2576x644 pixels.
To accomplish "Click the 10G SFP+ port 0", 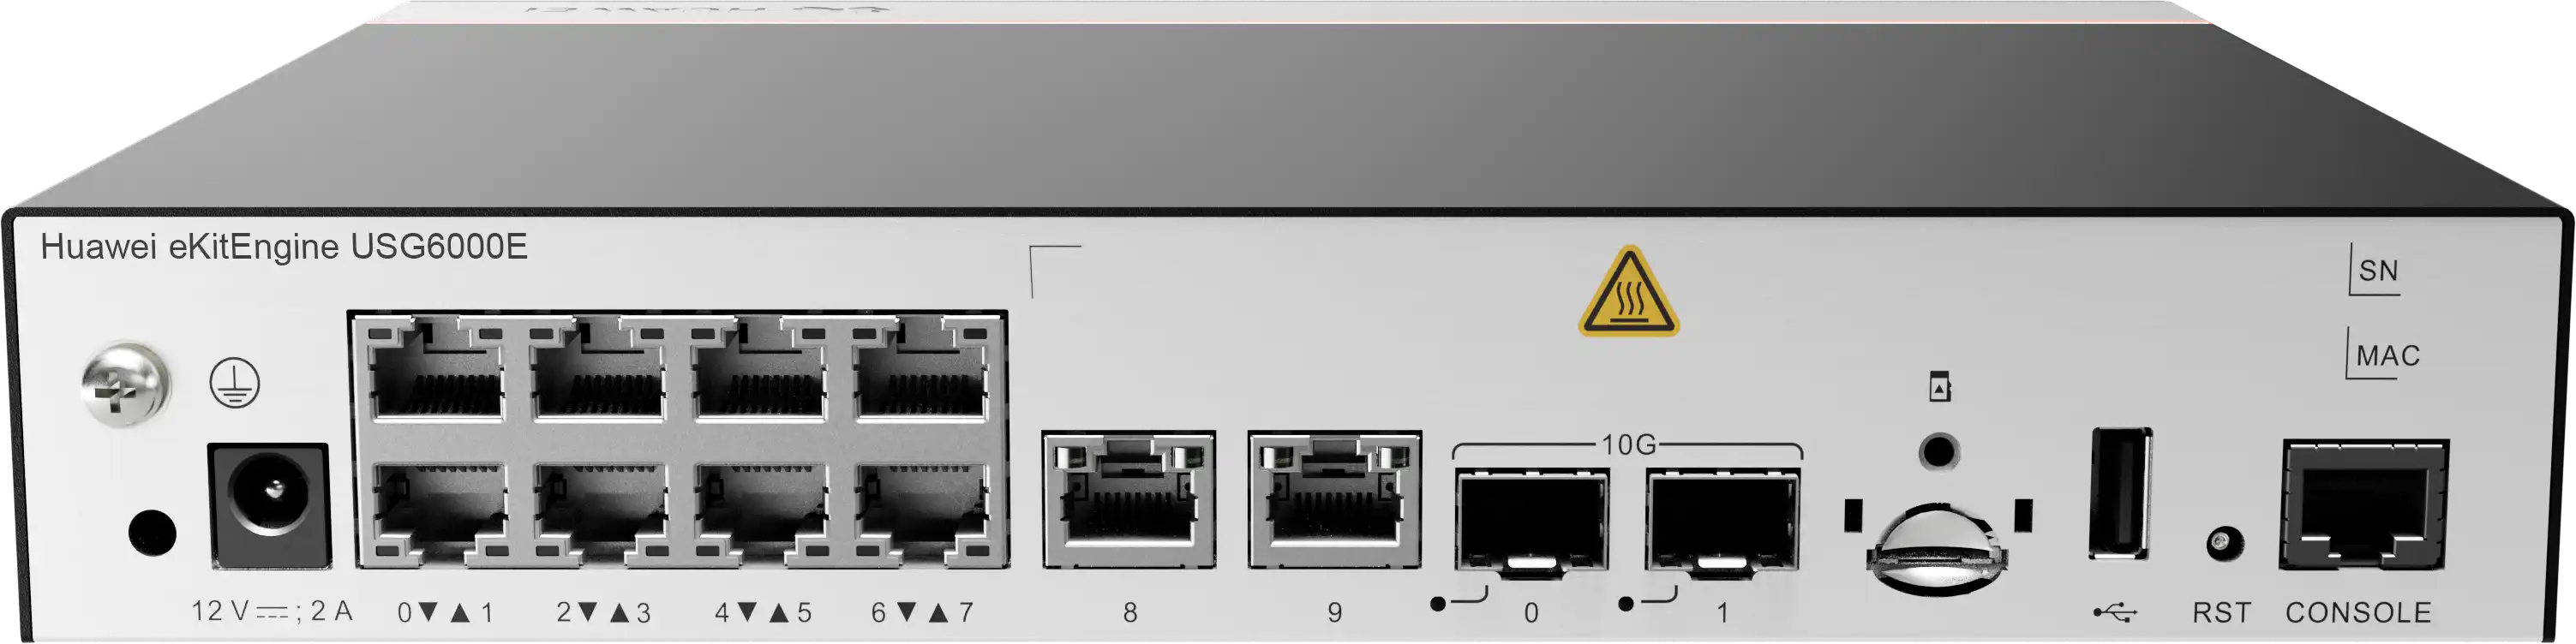I will (x=1531, y=524).
